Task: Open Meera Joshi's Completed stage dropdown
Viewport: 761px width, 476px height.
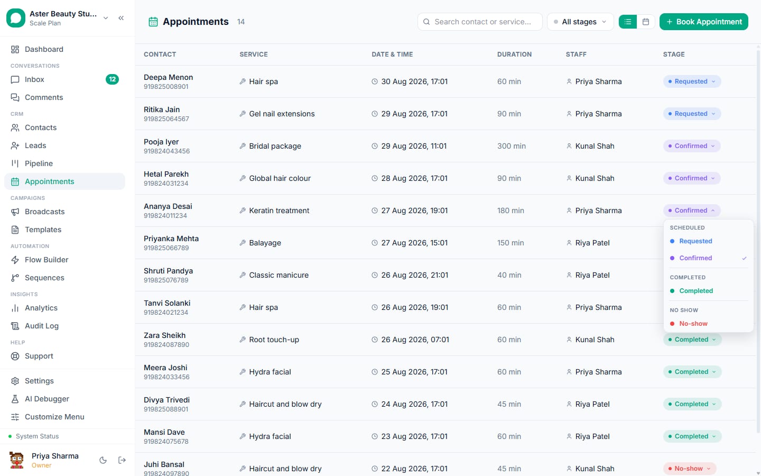Action: point(692,372)
